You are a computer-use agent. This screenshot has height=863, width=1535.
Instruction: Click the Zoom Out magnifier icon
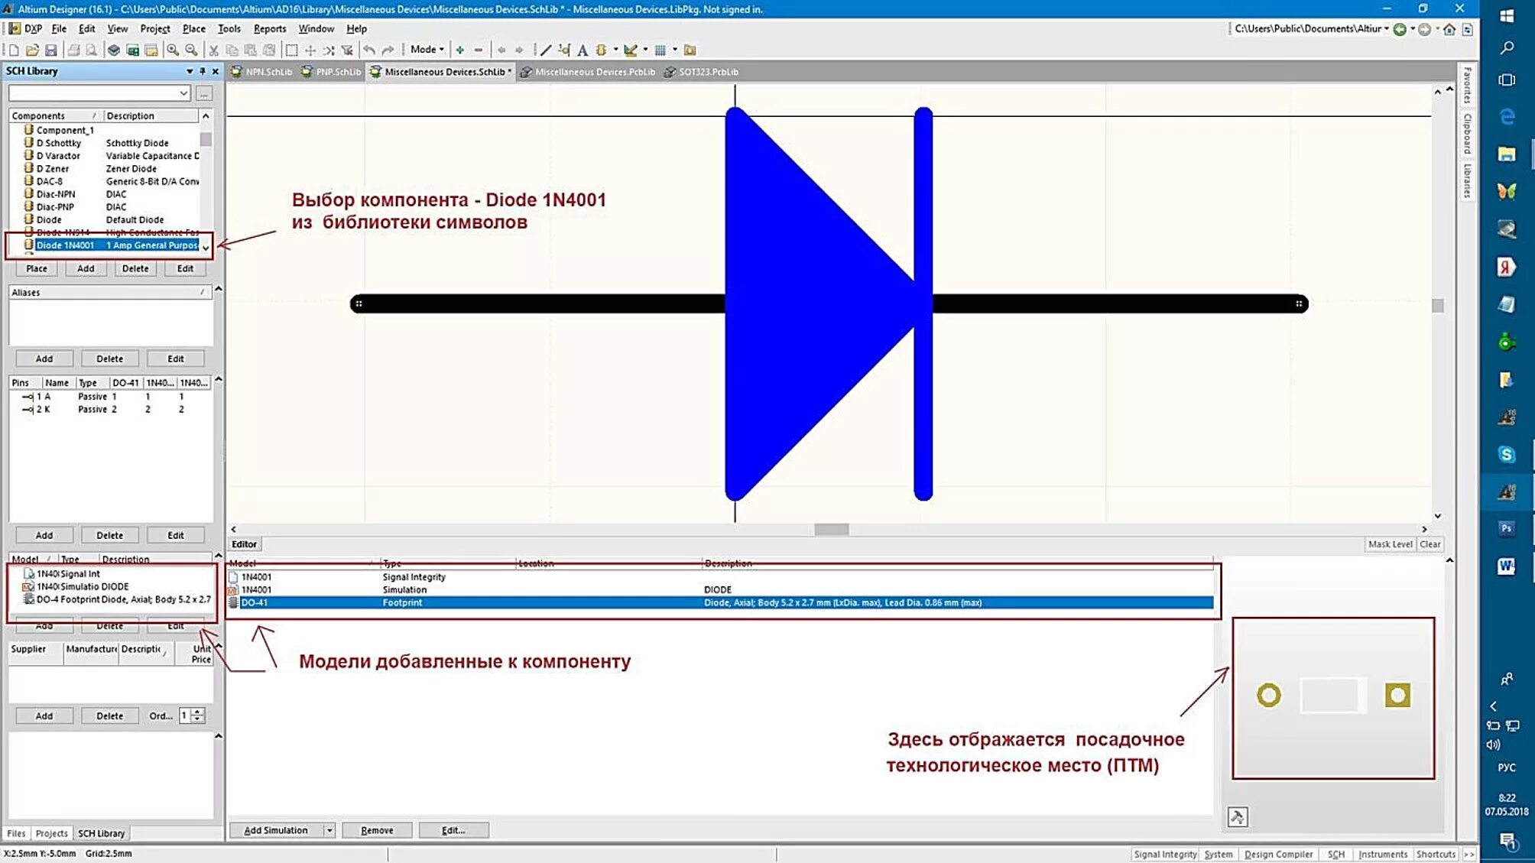(191, 50)
